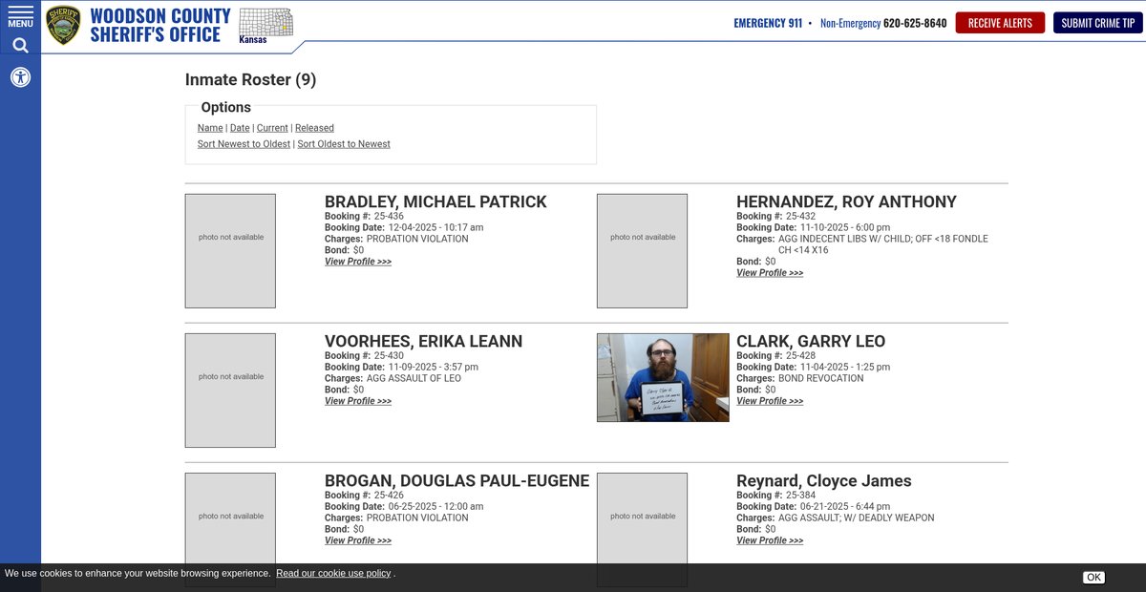Open the accessibility options icon
Image resolution: width=1146 pixels, height=592 pixels.
point(20,77)
